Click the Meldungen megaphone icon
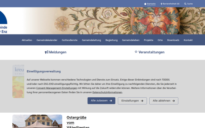 tap(46, 52)
